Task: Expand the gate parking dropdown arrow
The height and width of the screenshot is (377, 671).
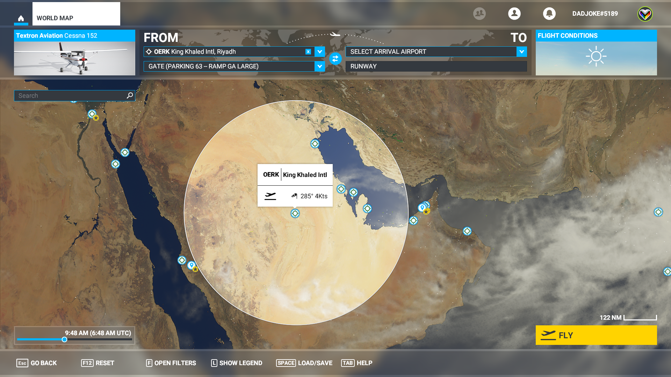Action: [x=319, y=66]
